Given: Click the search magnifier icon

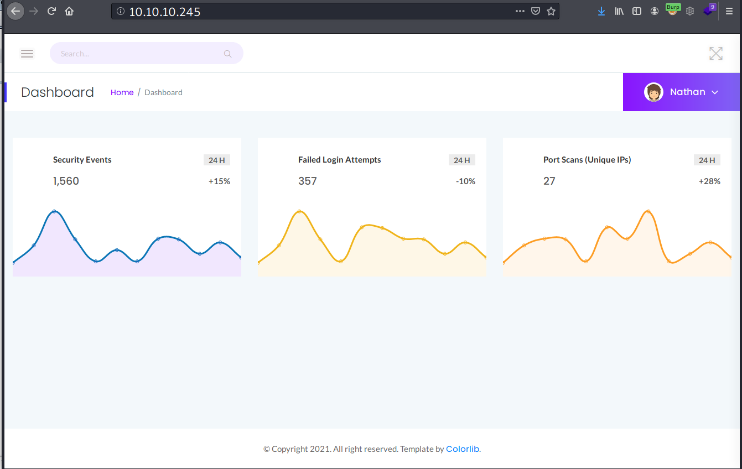Looking at the screenshot, I should pyautogui.click(x=227, y=54).
